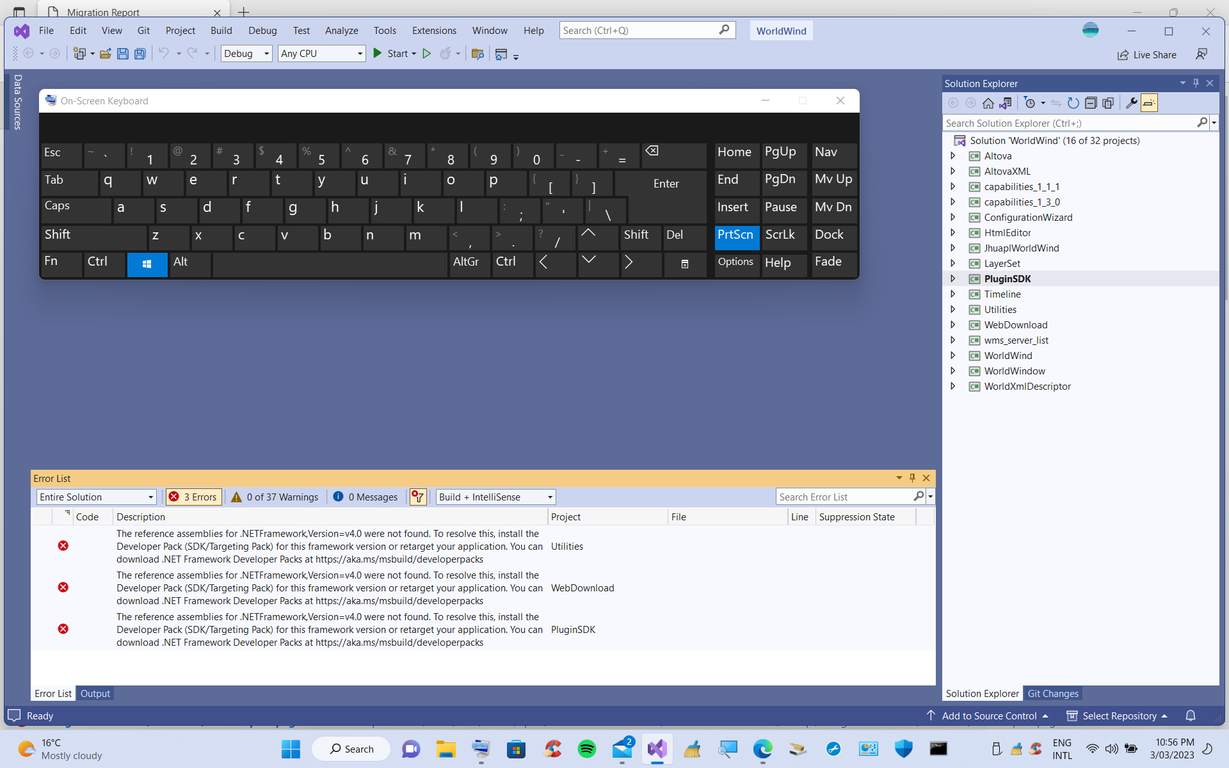This screenshot has height=768, width=1229.
Task: Open the Build menu
Action: (x=221, y=31)
